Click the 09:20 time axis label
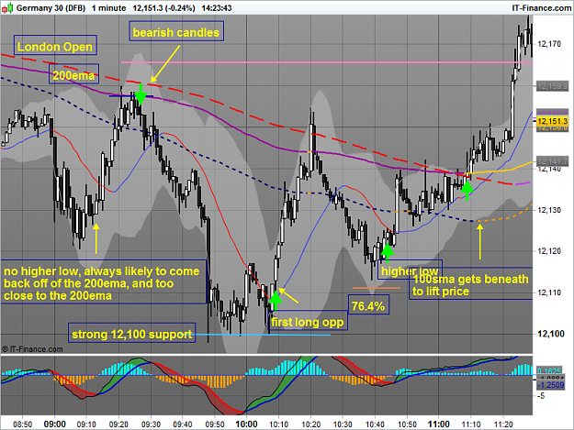This screenshot has width=574, height=430. 118,424
